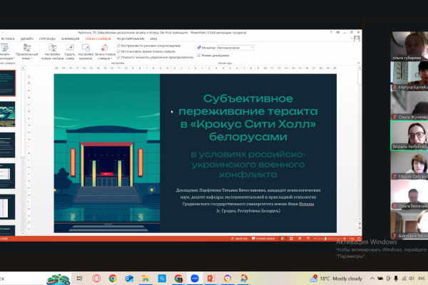Click the microphone icon in system tray
Image resolution: width=428 pixels, height=285 pixels.
396,279
